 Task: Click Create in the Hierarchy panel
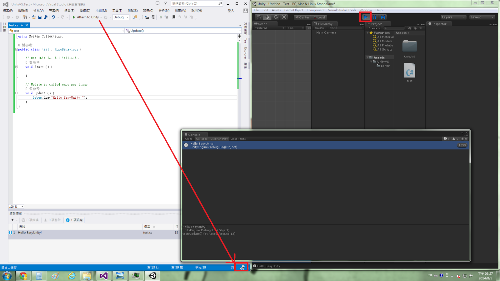click(x=321, y=28)
